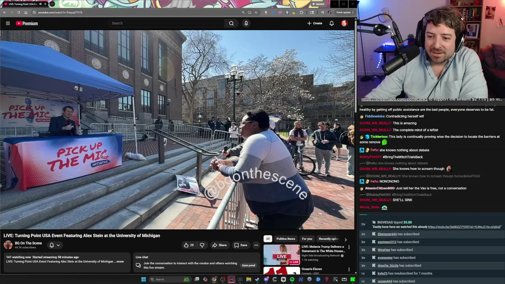The width and height of the screenshot is (505, 284).
Task: Click the main video player
Action: [x=177, y=130]
